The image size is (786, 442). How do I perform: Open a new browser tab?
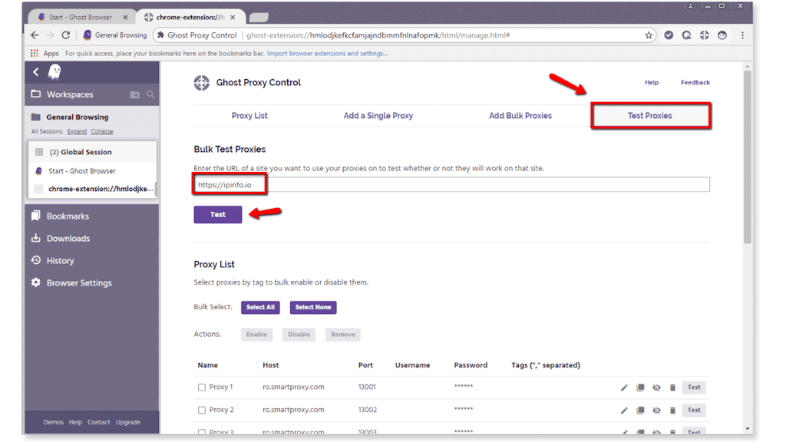click(259, 18)
